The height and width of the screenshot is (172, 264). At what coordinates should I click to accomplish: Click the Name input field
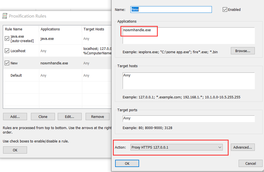(x=171, y=9)
